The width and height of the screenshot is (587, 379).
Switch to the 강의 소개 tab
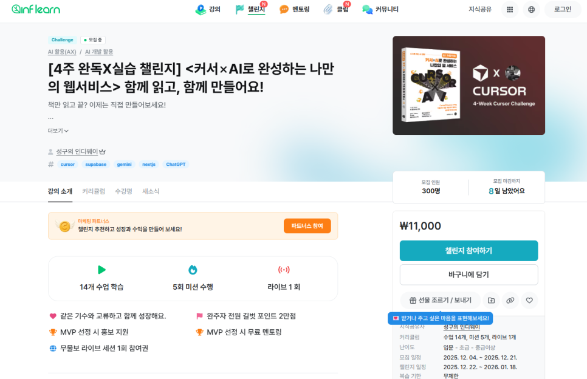pyautogui.click(x=60, y=191)
